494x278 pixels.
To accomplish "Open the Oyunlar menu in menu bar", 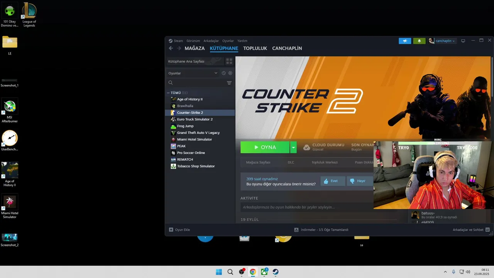I will click(228, 41).
